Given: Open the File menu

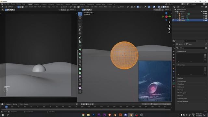Looking at the screenshot, I should (5, 4).
